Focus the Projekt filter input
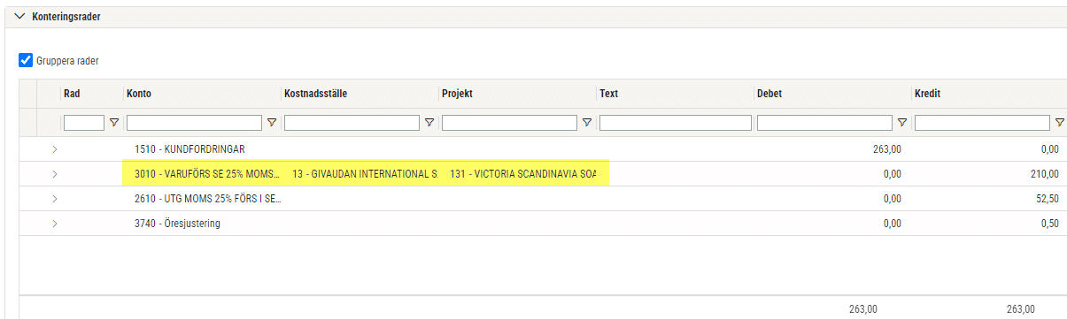Viewport: 1067px width, 319px height. 509,123
